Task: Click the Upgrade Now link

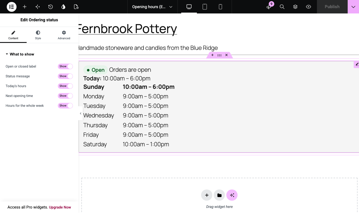Action: coord(60,207)
